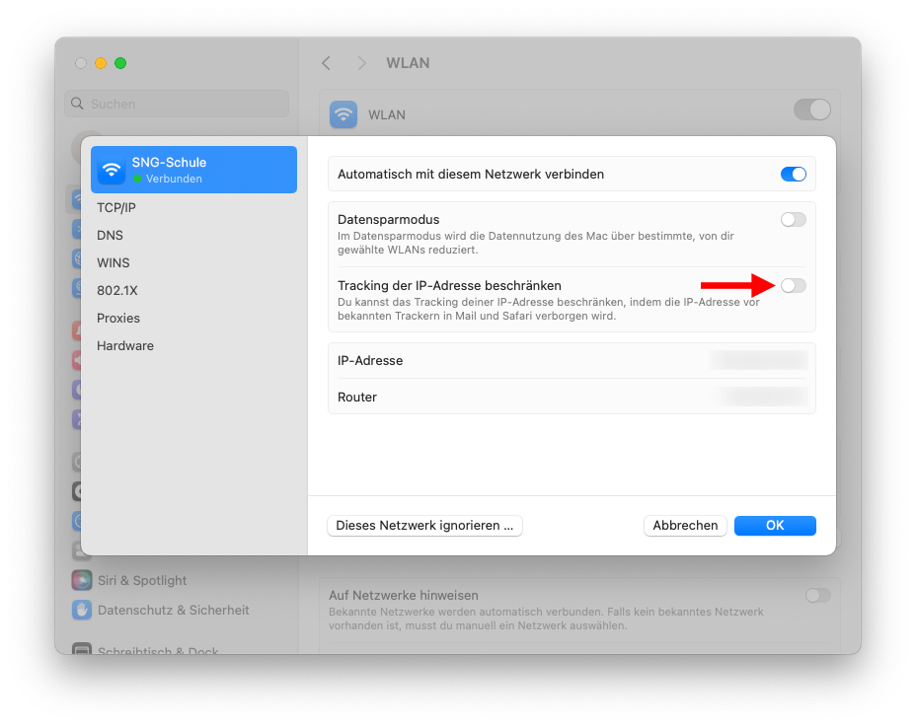Select the WINS sidebar entry
916x727 pixels.
point(114,263)
